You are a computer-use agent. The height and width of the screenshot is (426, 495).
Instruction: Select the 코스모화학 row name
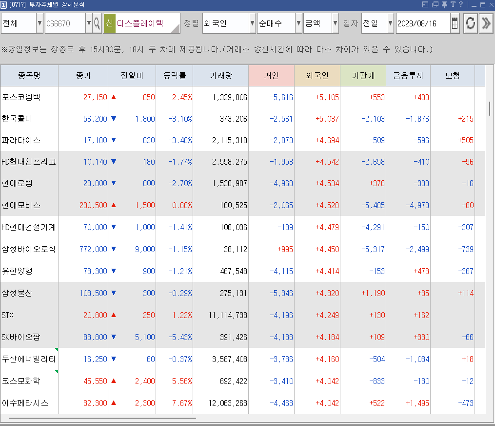21,381
